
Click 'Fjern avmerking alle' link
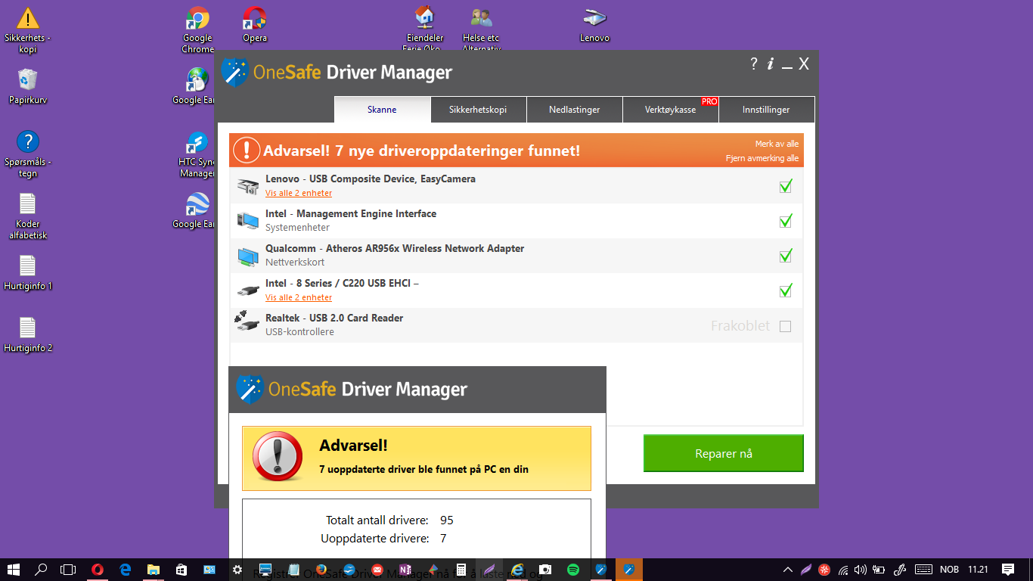click(762, 158)
